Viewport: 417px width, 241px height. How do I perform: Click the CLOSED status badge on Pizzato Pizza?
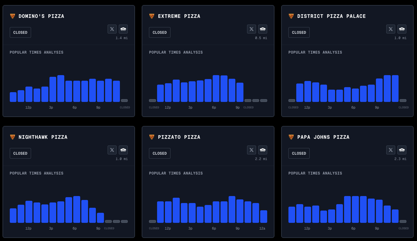[x=160, y=153]
